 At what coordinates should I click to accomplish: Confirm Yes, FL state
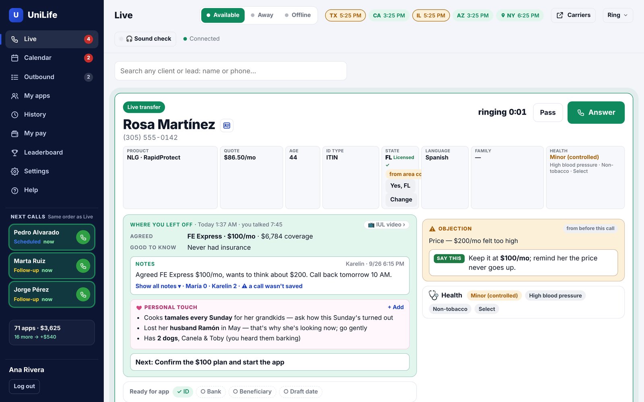point(400,186)
